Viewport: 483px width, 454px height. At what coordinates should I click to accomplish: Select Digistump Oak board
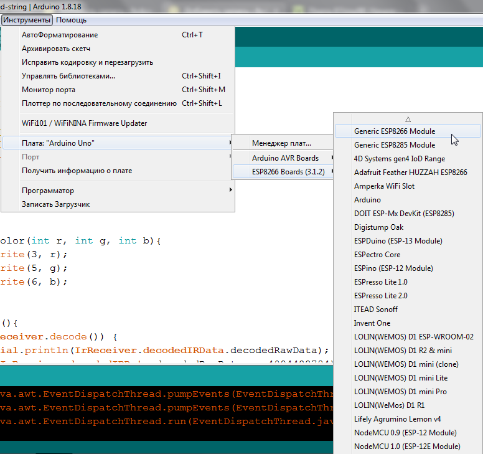pyautogui.click(x=408, y=227)
